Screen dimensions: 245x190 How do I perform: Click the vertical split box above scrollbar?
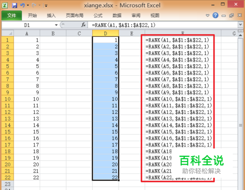240,31
